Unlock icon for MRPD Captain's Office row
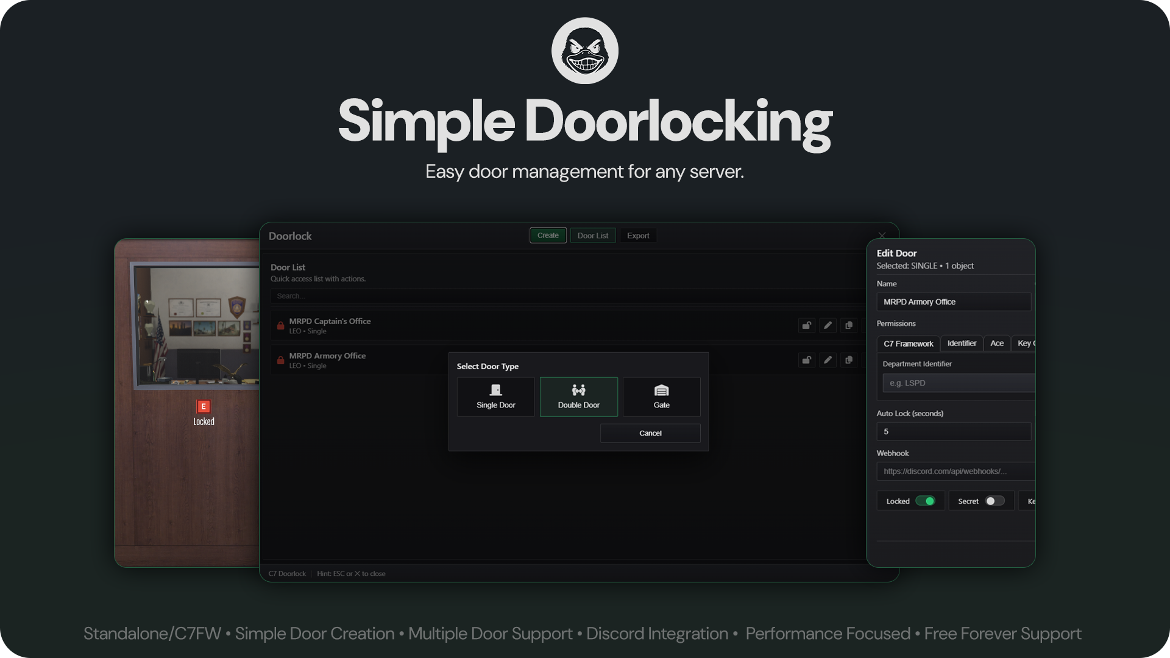 806,325
